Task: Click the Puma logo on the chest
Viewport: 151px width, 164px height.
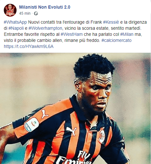Action: click(72, 131)
